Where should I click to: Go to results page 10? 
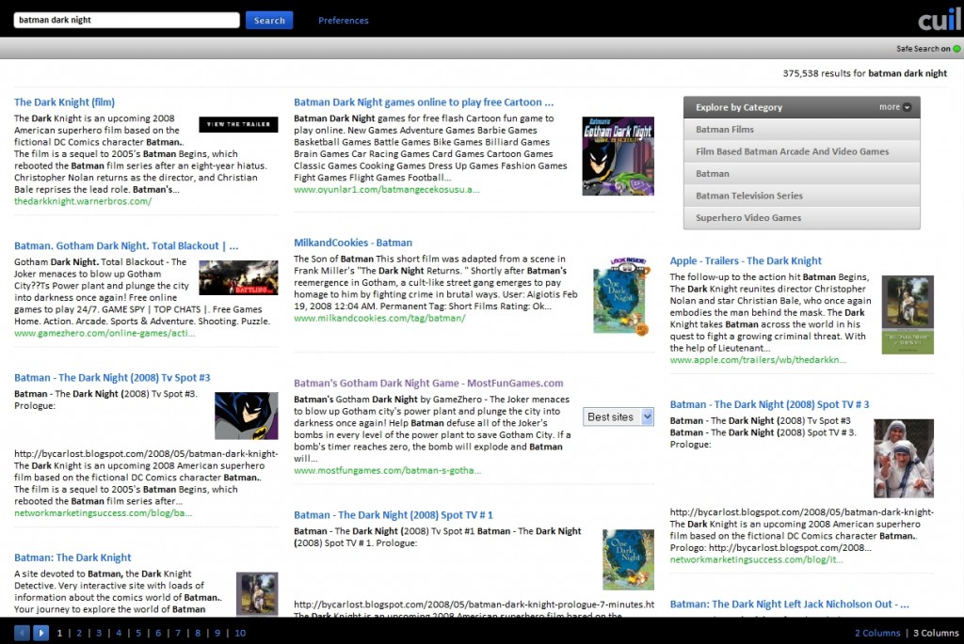click(x=240, y=633)
